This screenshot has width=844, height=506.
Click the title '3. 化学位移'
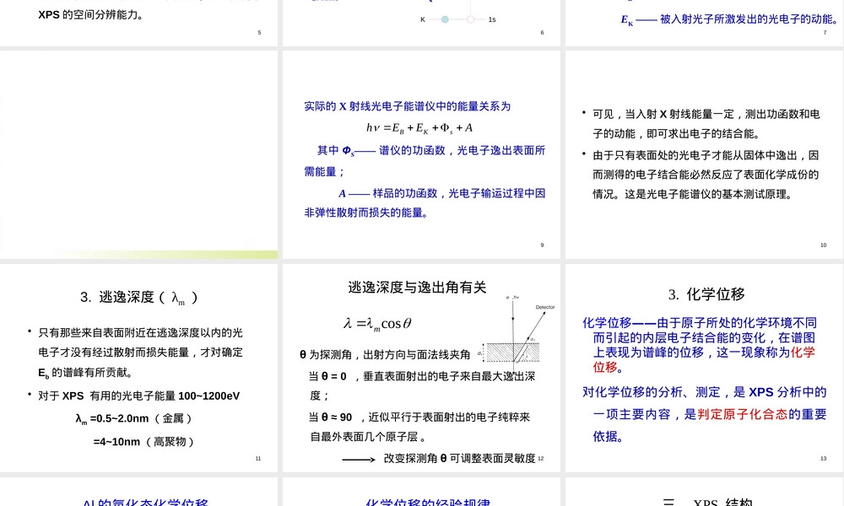point(706,294)
